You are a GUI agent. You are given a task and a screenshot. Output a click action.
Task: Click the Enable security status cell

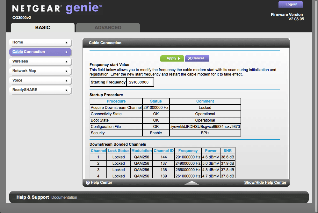156,133
